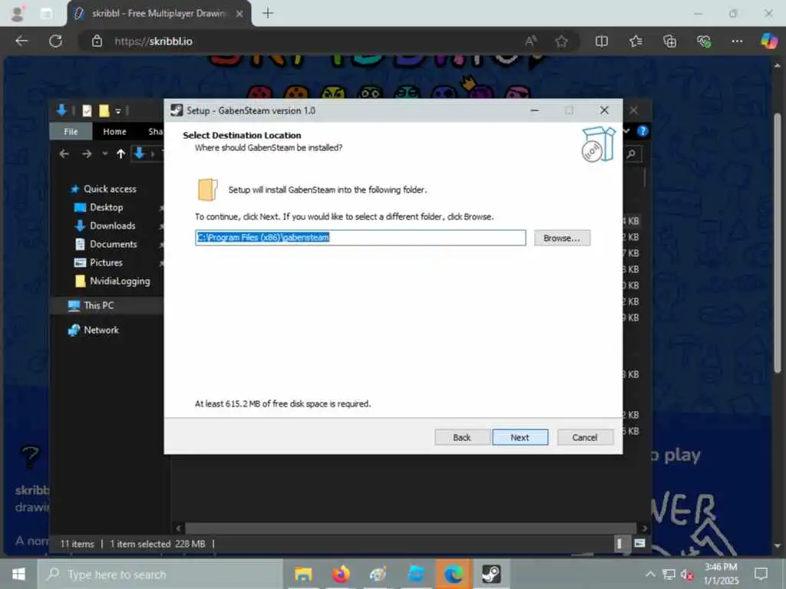
Task: Close the File Explorer window
Action: pyautogui.click(x=634, y=110)
